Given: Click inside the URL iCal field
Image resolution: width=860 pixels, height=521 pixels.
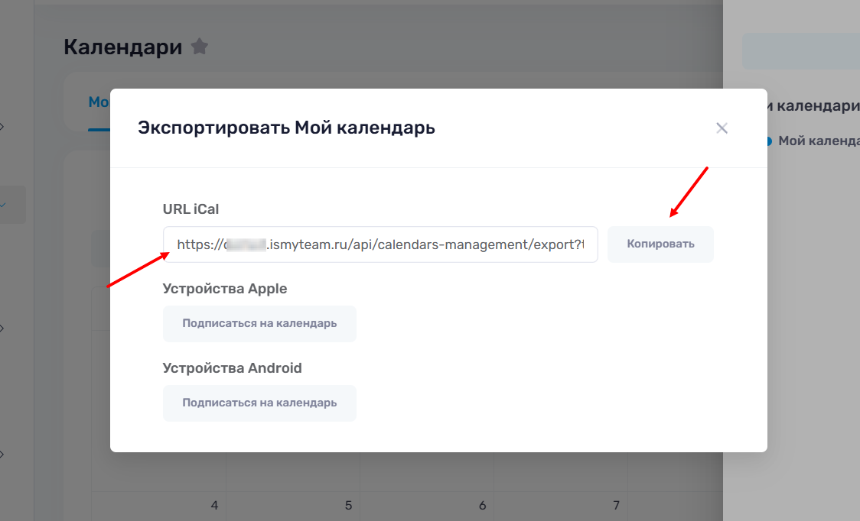Looking at the screenshot, I should 380,244.
